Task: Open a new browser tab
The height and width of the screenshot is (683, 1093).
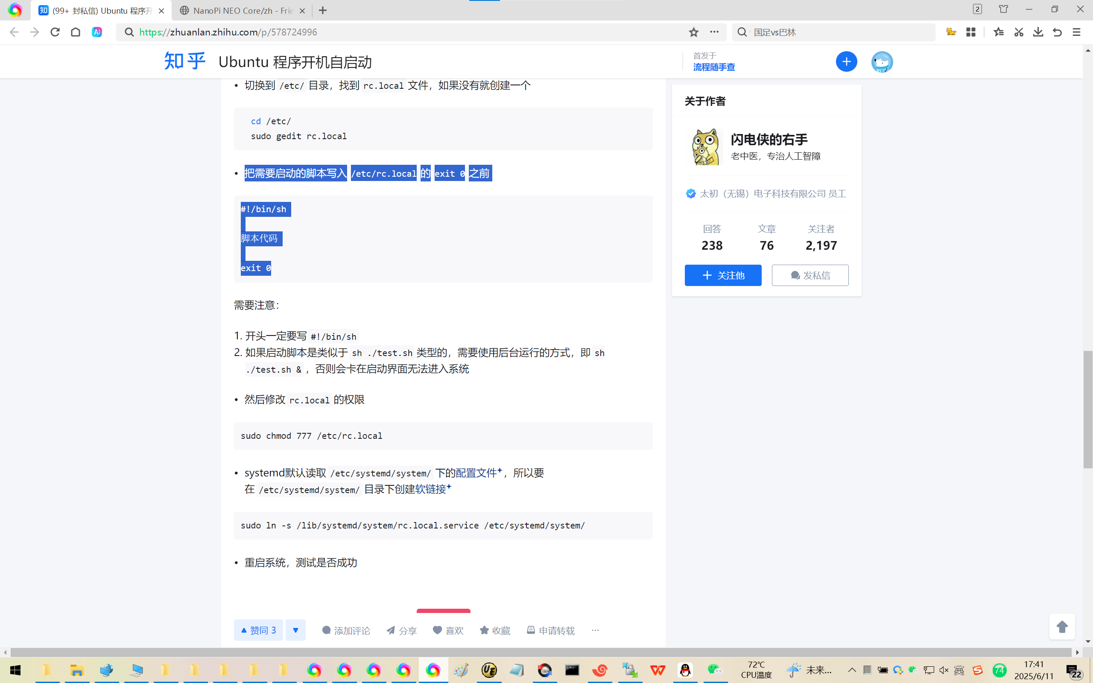Action: click(322, 10)
